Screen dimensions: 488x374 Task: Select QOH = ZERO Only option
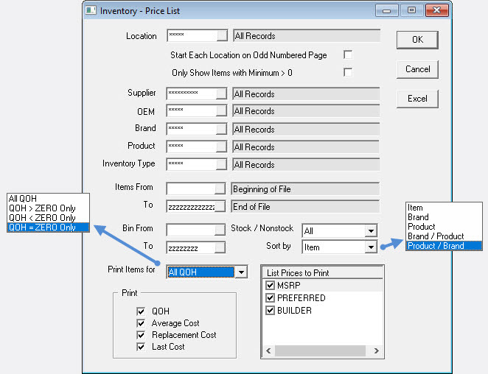[x=48, y=227]
